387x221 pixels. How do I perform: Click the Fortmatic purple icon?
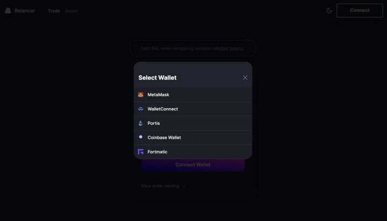point(141,152)
